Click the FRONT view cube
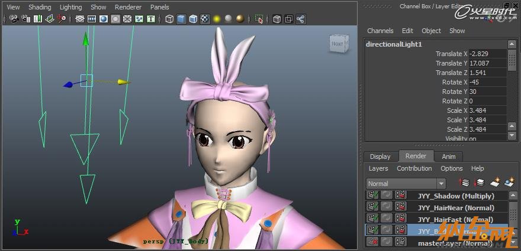 click(339, 44)
